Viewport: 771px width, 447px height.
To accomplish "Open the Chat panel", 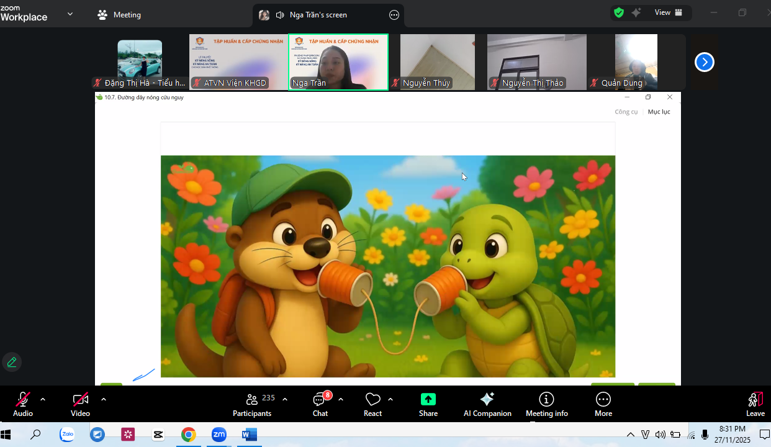I will 320,404.
